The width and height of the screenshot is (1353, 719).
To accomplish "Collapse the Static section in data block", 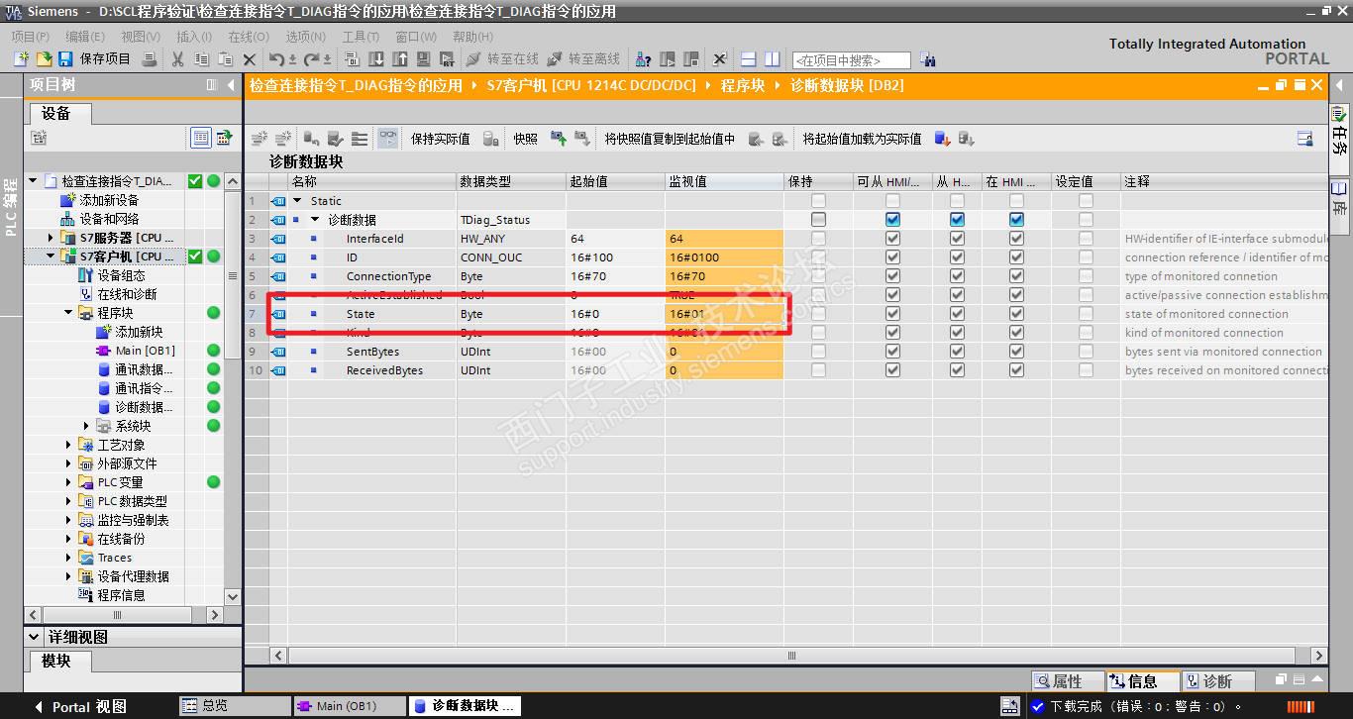I will coord(297,201).
